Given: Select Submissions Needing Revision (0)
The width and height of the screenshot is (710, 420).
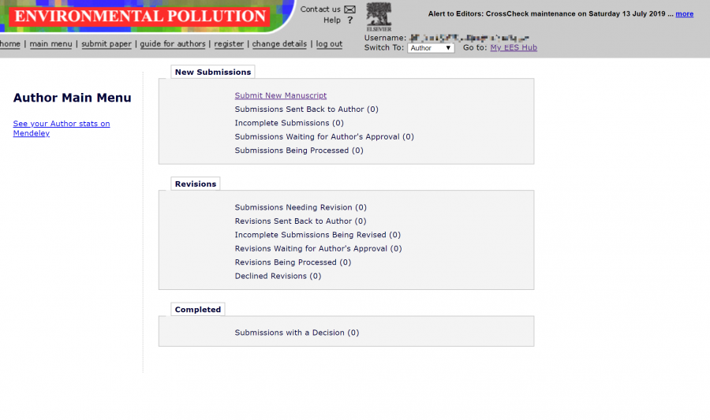Looking at the screenshot, I should [x=301, y=207].
